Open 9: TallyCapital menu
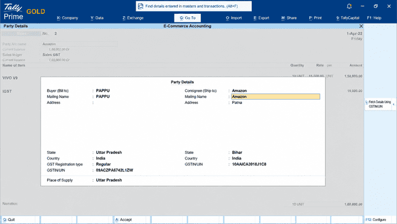 point(347,18)
